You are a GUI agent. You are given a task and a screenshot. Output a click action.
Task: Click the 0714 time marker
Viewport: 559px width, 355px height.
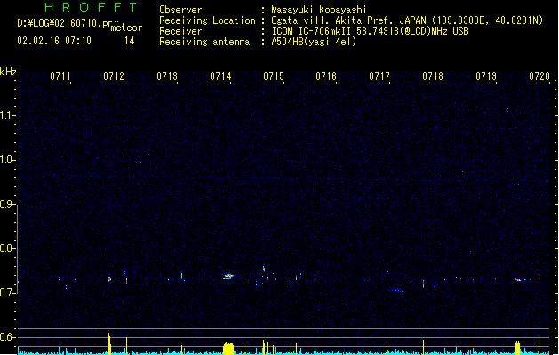click(220, 76)
